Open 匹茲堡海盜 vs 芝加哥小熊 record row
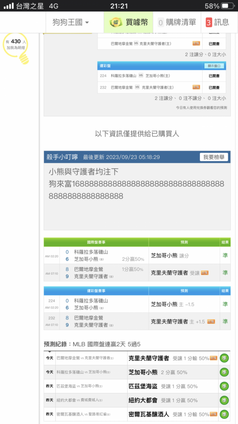 pyautogui.click(x=137, y=386)
